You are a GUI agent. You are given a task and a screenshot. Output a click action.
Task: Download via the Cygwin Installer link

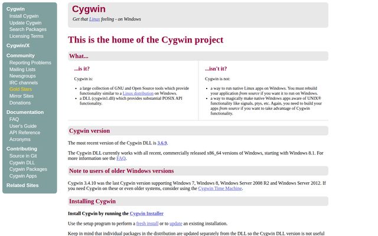146,214
